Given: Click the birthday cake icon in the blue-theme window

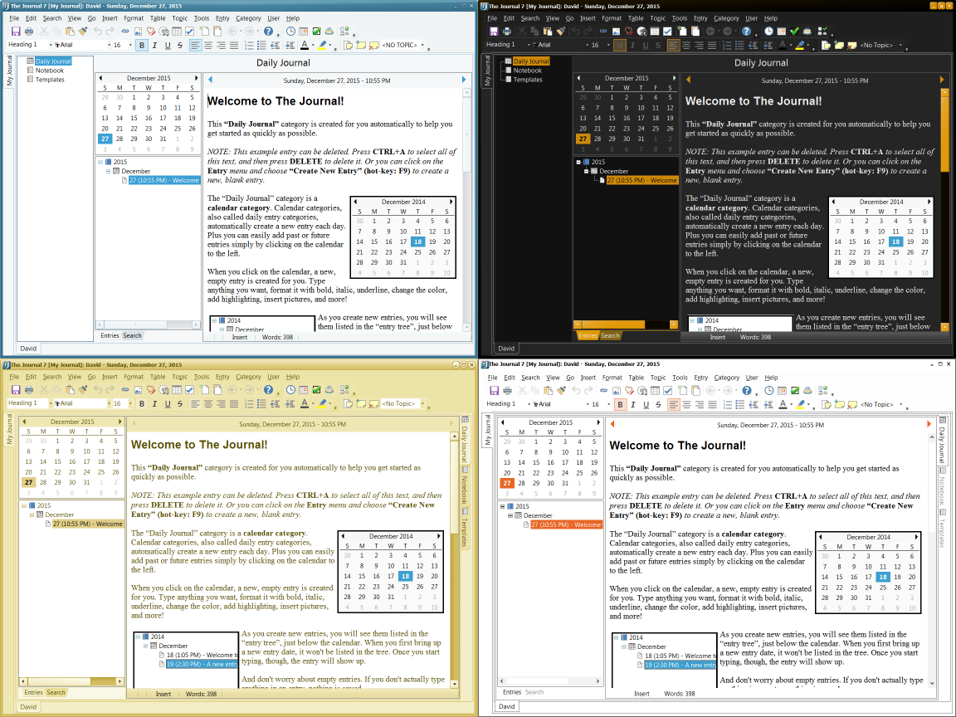Looking at the screenshot, I should 329,31.
